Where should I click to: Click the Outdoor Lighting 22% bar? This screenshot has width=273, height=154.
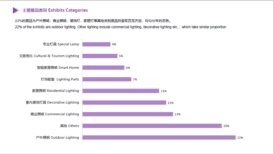[x=159, y=137]
